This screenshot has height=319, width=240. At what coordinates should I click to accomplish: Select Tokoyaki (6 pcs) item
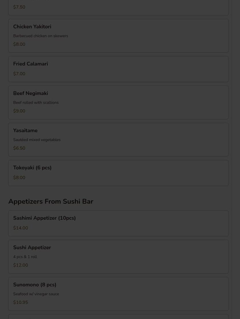tap(118, 173)
